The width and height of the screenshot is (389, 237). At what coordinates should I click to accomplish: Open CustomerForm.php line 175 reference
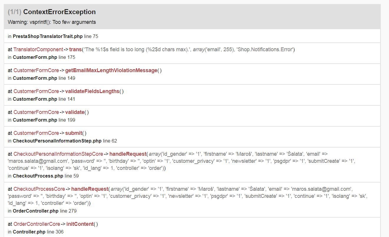point(35,57)
